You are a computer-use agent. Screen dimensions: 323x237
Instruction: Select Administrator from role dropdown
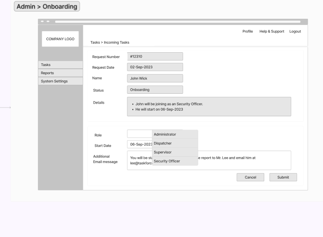pos(175,134)
